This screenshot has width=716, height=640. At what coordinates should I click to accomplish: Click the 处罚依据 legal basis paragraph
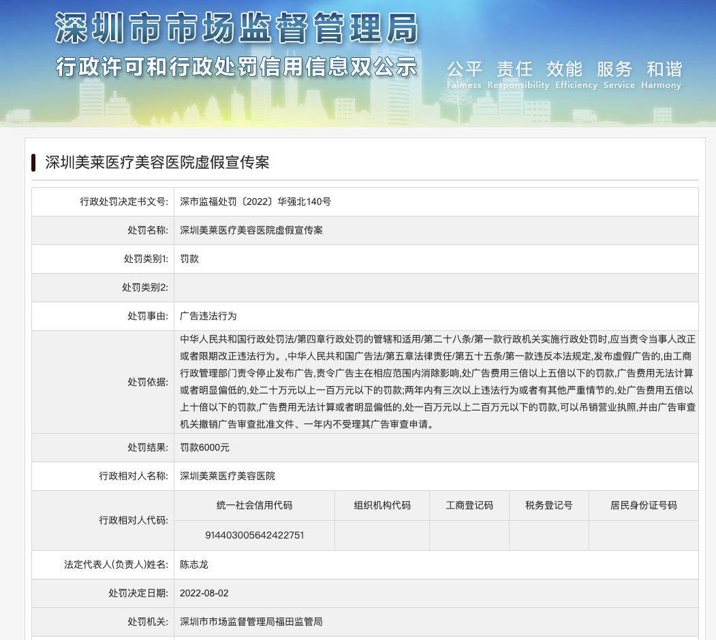(x=436, y=381)
